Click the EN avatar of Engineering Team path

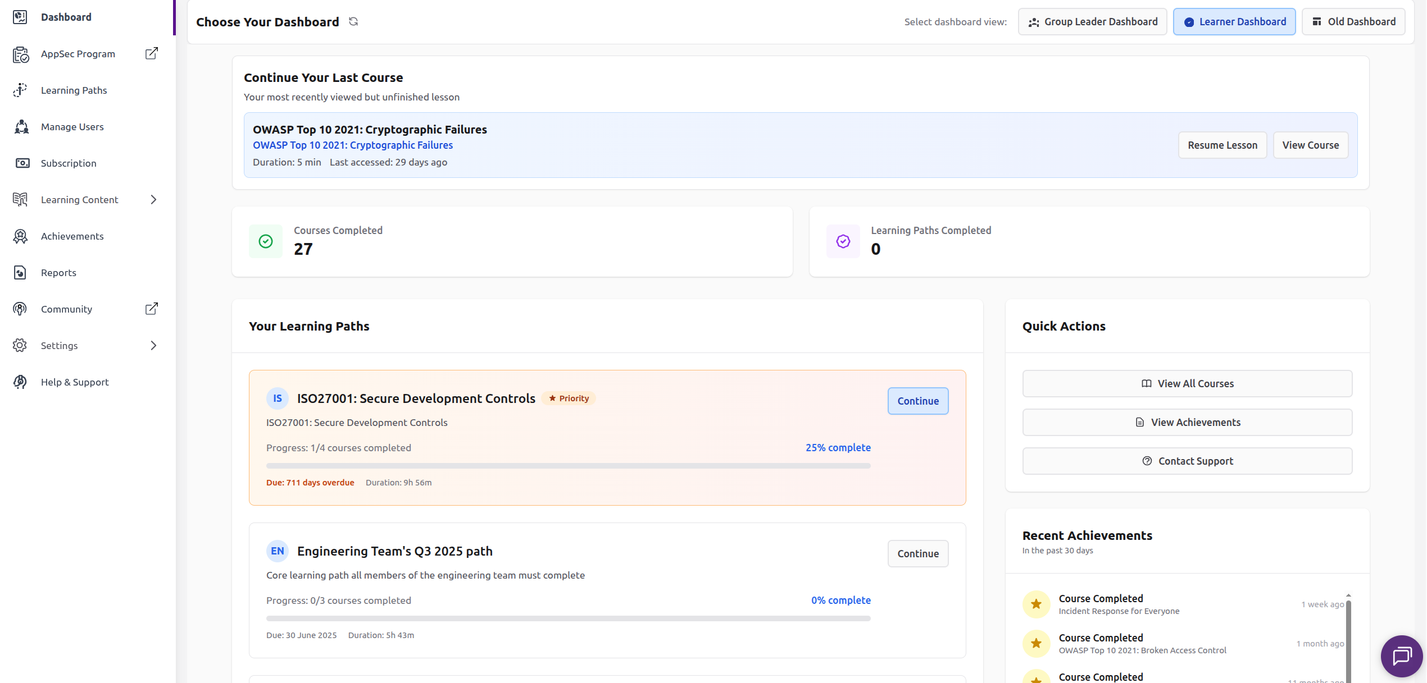278,551
